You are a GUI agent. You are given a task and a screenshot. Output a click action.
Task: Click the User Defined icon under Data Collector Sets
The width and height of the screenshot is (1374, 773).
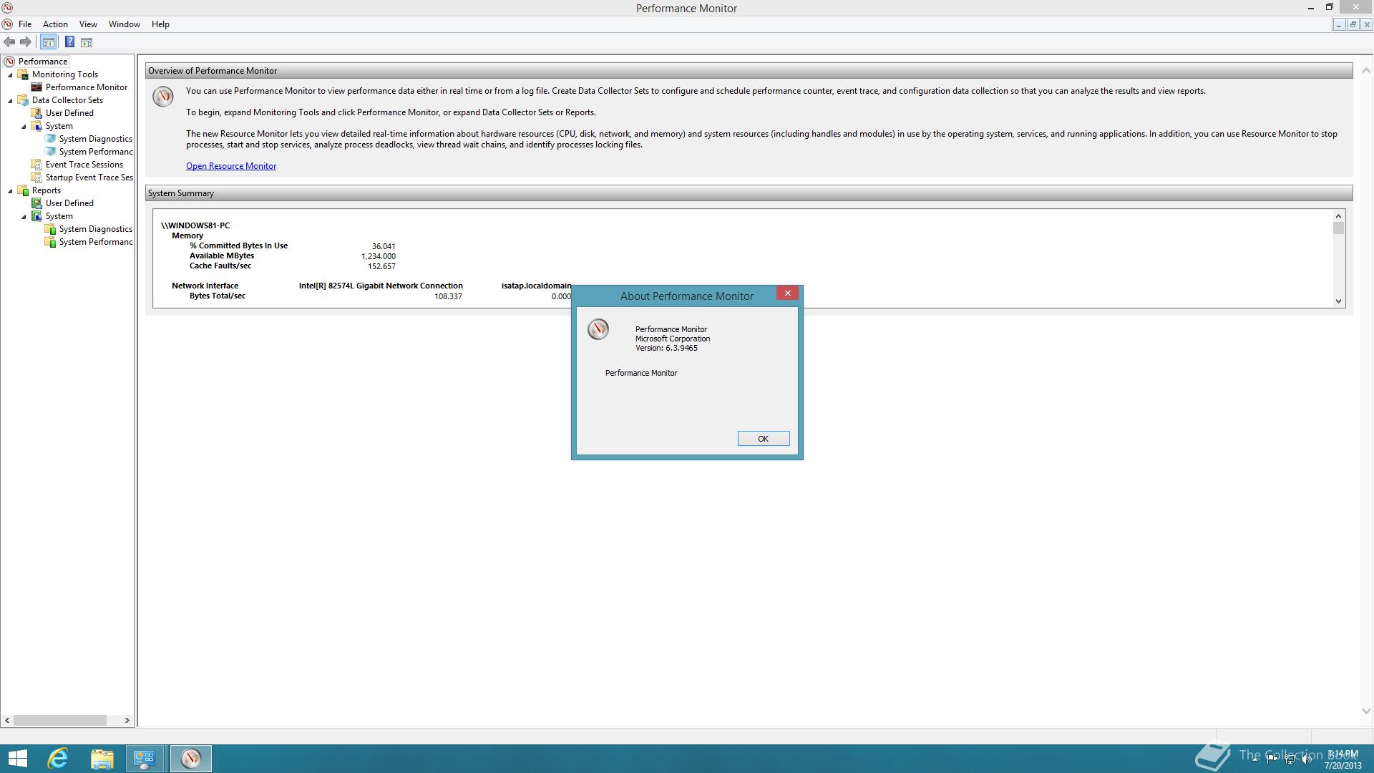pyautogui.click(x=36, y=113)
